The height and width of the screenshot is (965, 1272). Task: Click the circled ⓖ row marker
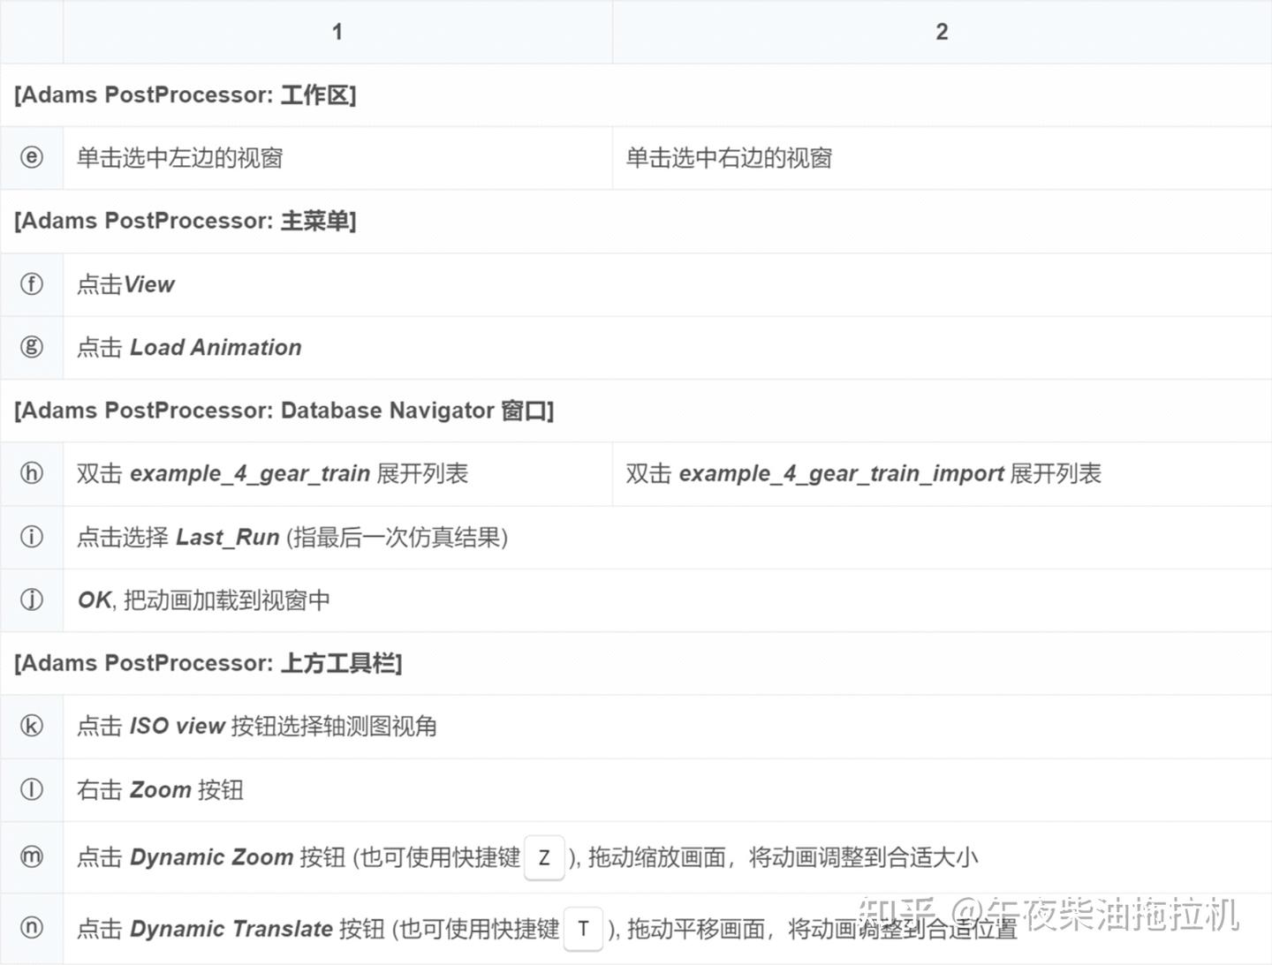point(32,347)
